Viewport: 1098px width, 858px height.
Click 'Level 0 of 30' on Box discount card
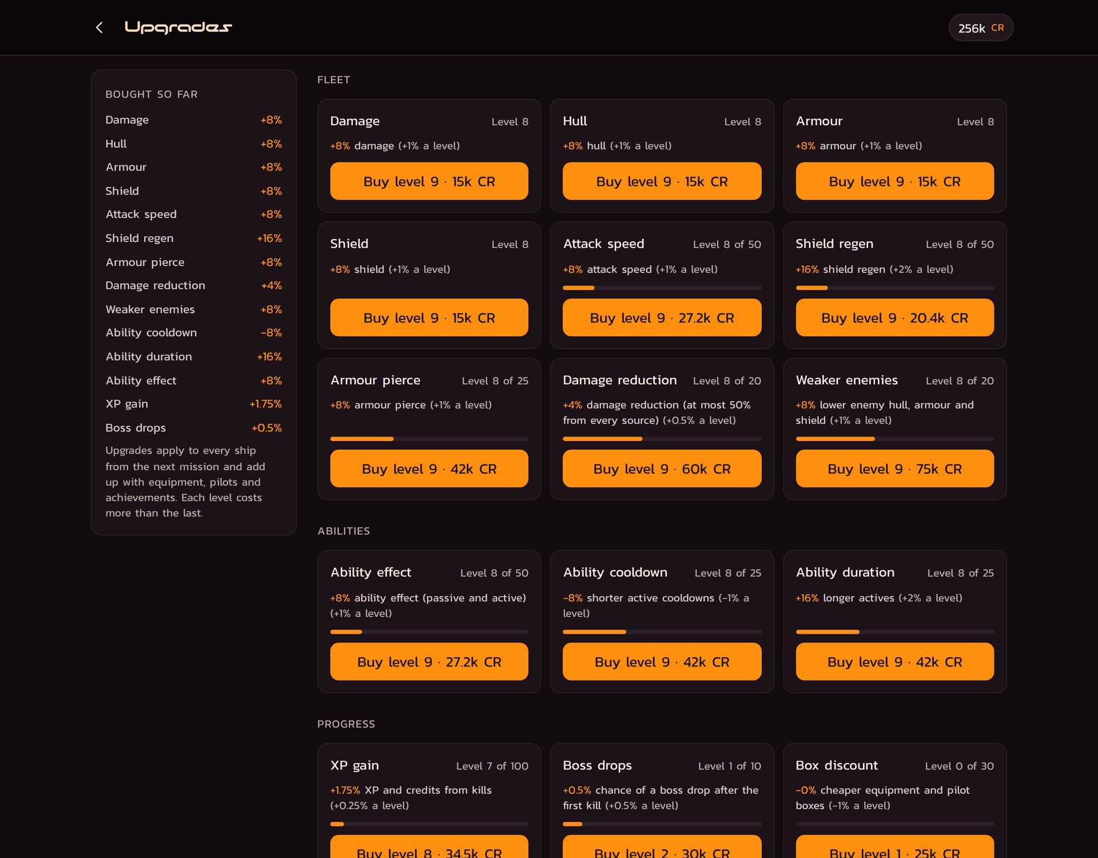pyautogui.click(x=959, y=766)
